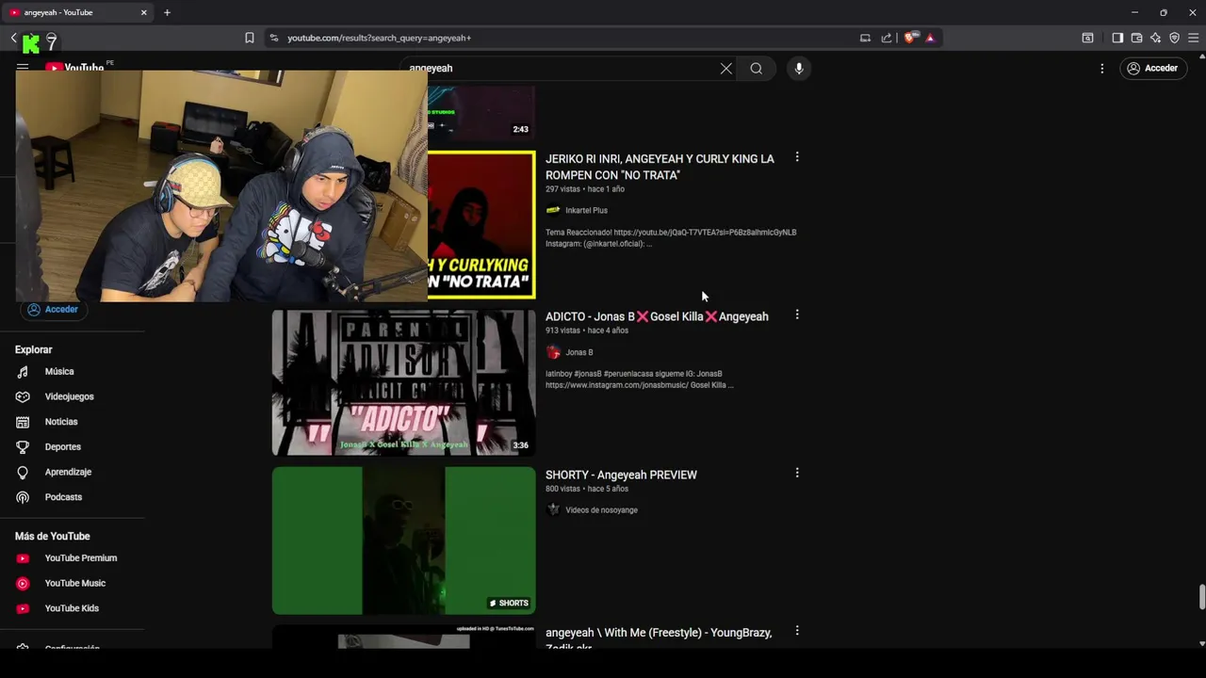Click install/cast screen icon in address bar
This screenshot has width=1206, height=678.
(x=865, y=38)
